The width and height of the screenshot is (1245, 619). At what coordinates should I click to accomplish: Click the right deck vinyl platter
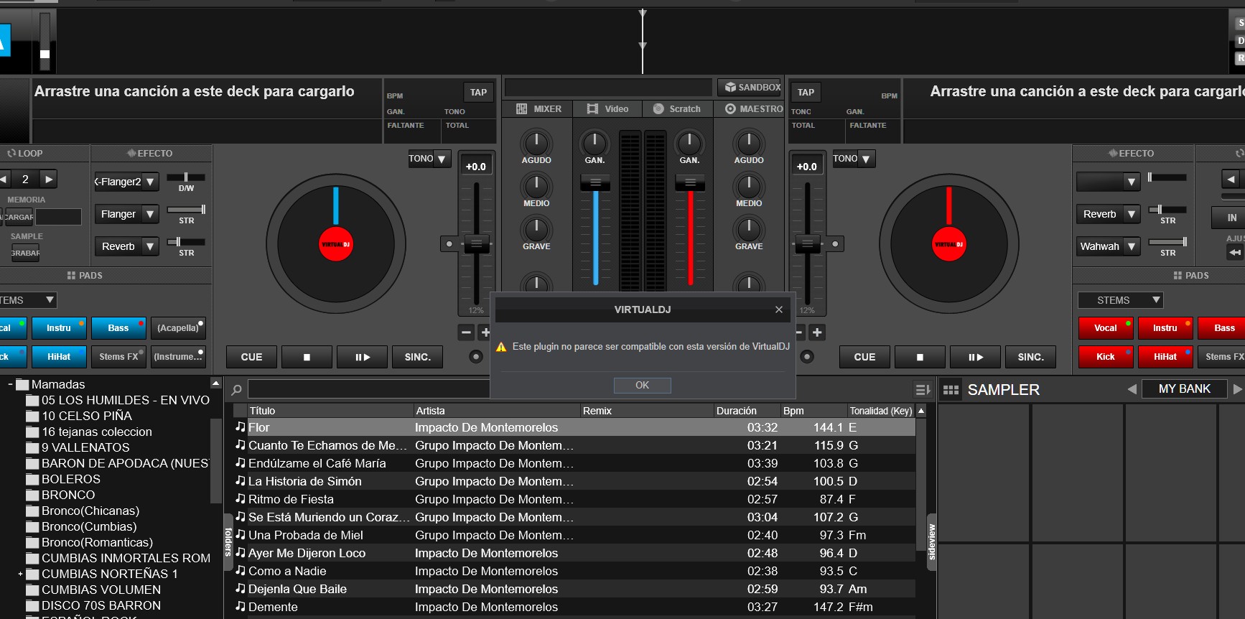(948, 244)
